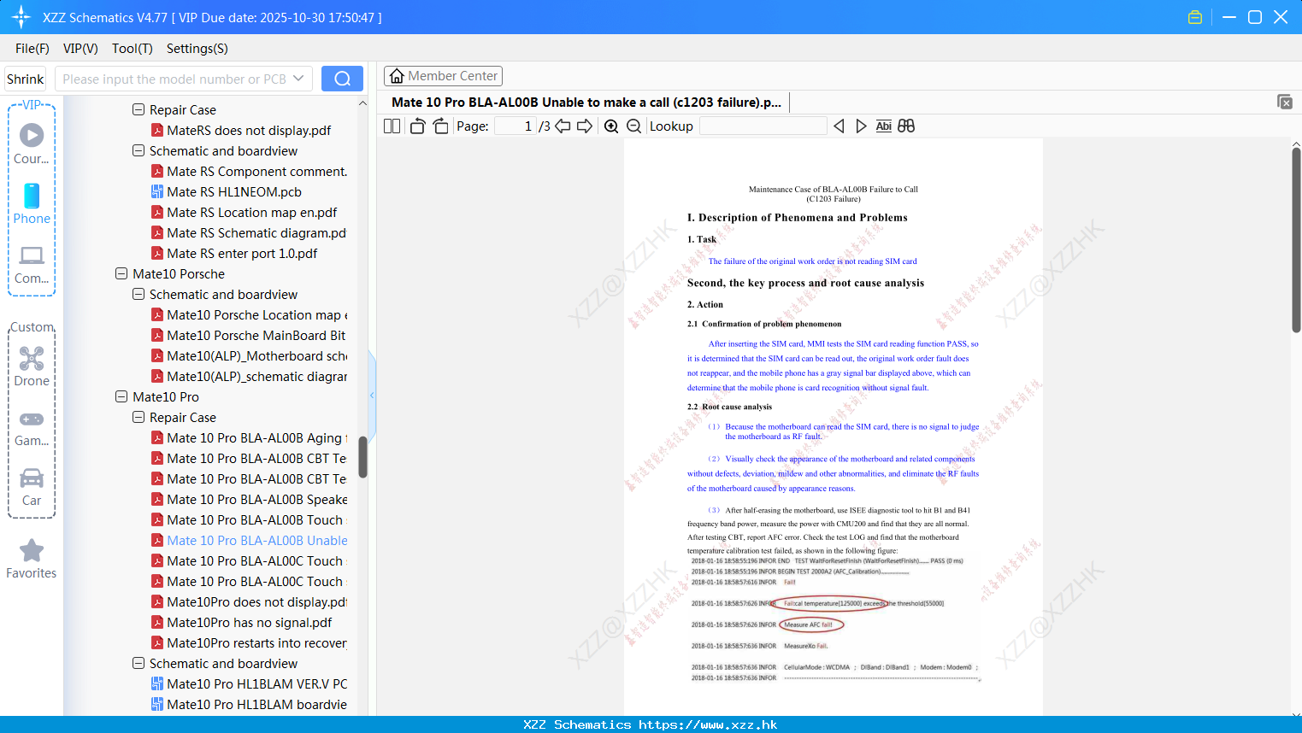Collapse Mate10 Porsche Schematic and boardview node
The image size is (1302, 733).
[138, 294]
